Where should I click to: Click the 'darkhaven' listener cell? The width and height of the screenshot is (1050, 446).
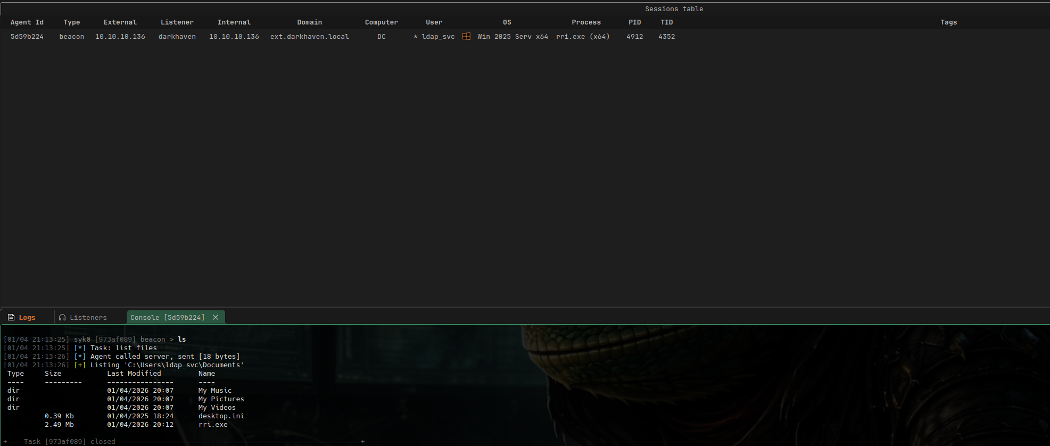point(177,37)
